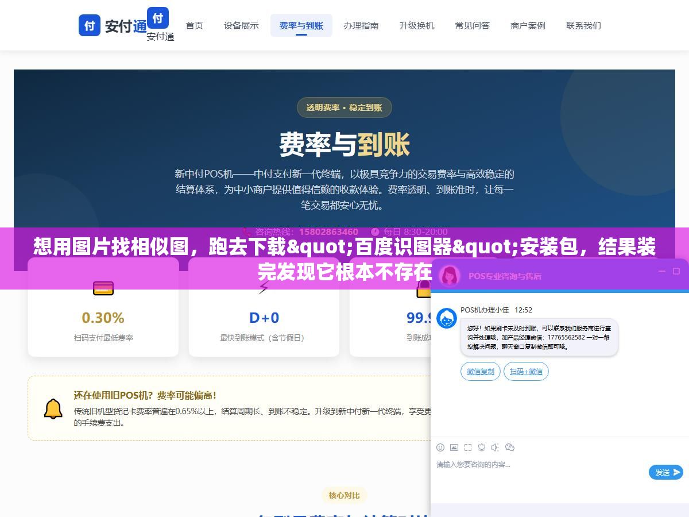
Task: Click the 扫码+微信 button in chat
Action: coord(526,371)
